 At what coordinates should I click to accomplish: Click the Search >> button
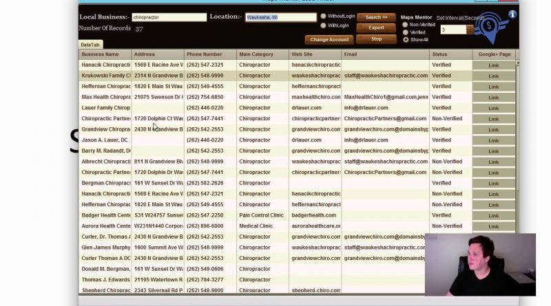click(376, 17)
